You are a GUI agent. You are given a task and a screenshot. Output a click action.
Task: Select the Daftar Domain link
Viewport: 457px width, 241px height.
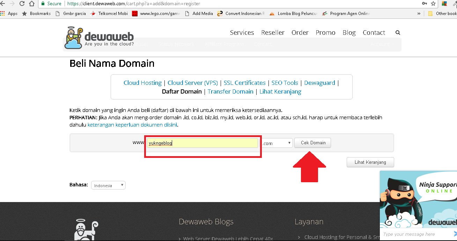pyautogui.click(x=182, y=91)
